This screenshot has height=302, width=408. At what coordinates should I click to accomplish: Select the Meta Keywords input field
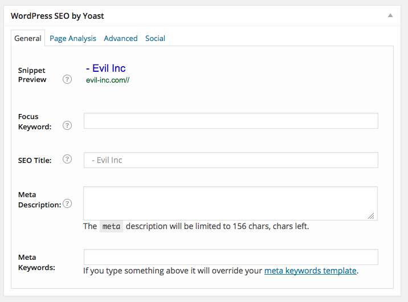pyautogui.click(x=231, y=257)
